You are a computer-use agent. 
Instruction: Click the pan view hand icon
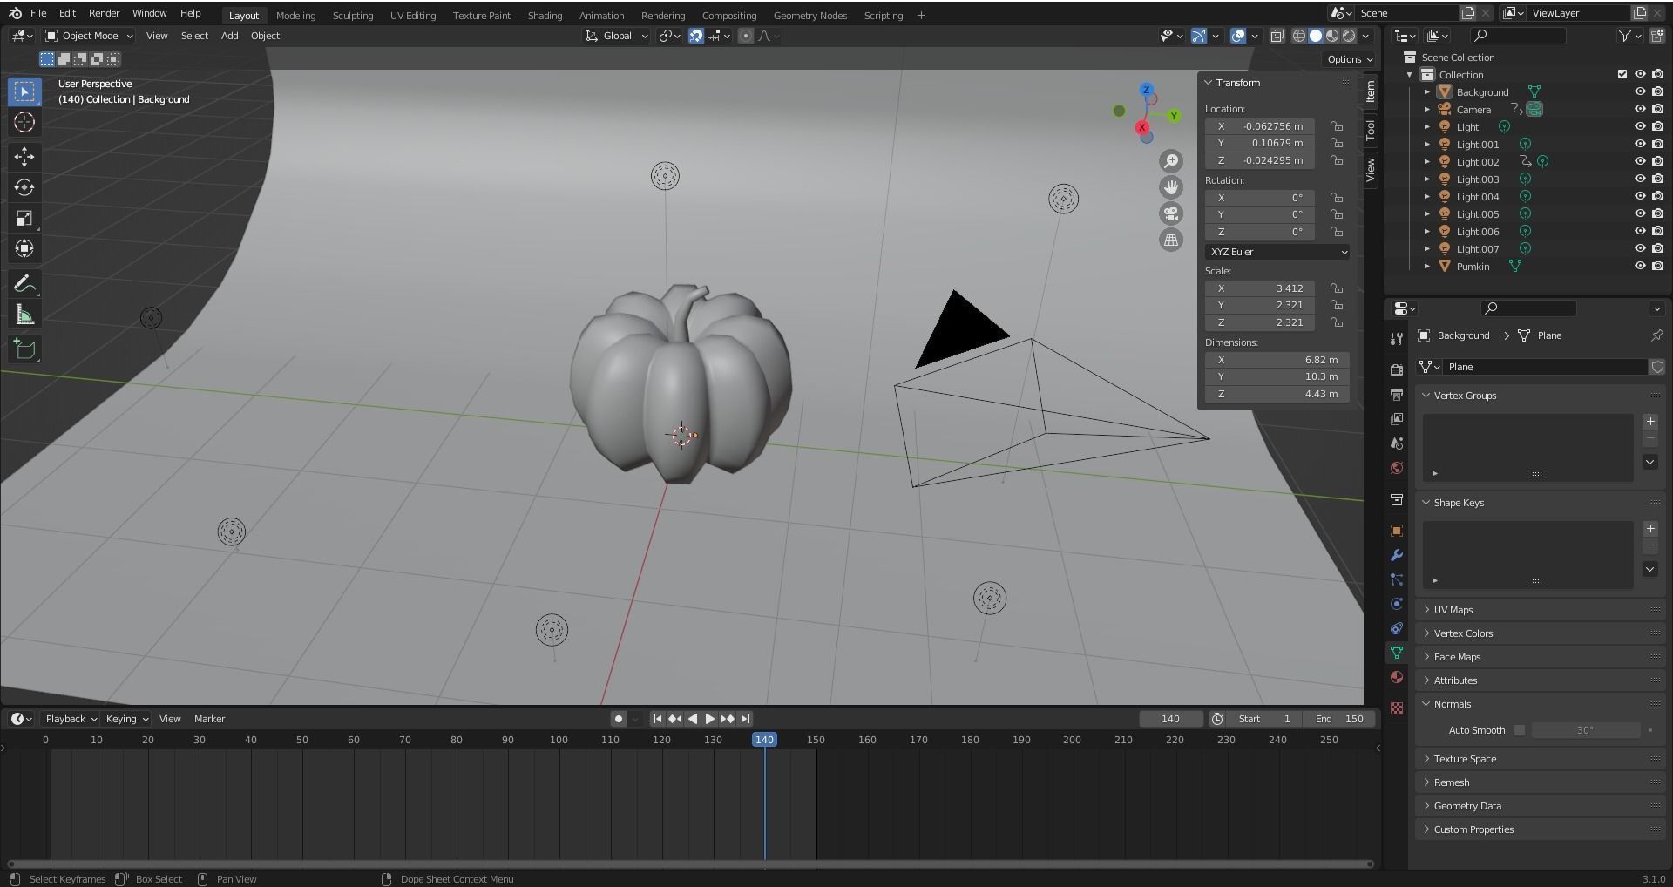click(1171, 187)
